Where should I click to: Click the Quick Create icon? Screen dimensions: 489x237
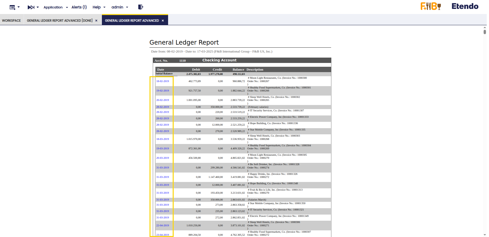click(x=12, y=7)
